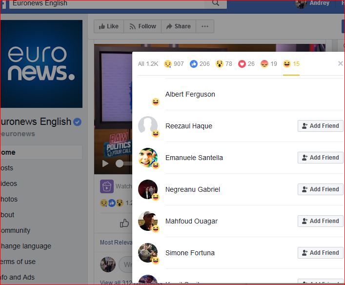Share the Euronews page

[178, 26]
